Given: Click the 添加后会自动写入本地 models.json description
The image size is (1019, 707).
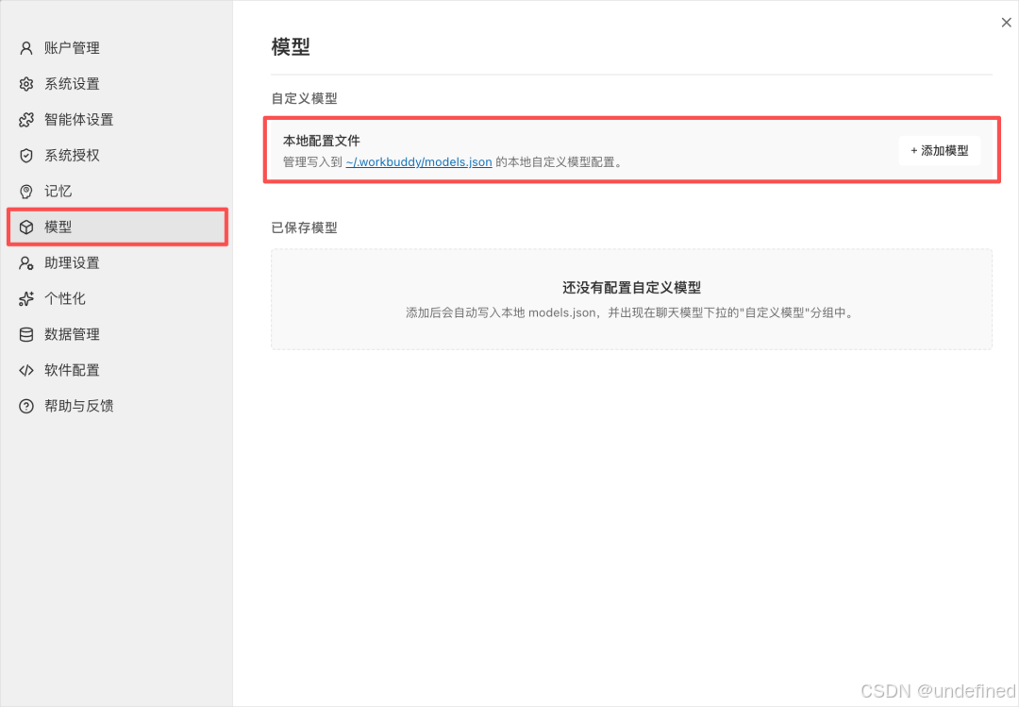Looking at the screenshot, I should pyautogui.click(x=630, y=312).
